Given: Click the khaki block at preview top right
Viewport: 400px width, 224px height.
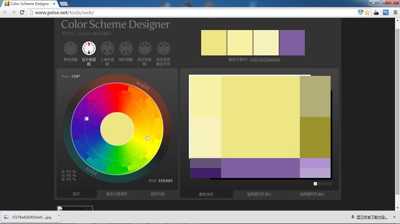Looking at the screenshot, I should pyautogui.click(x=315, y=96).
